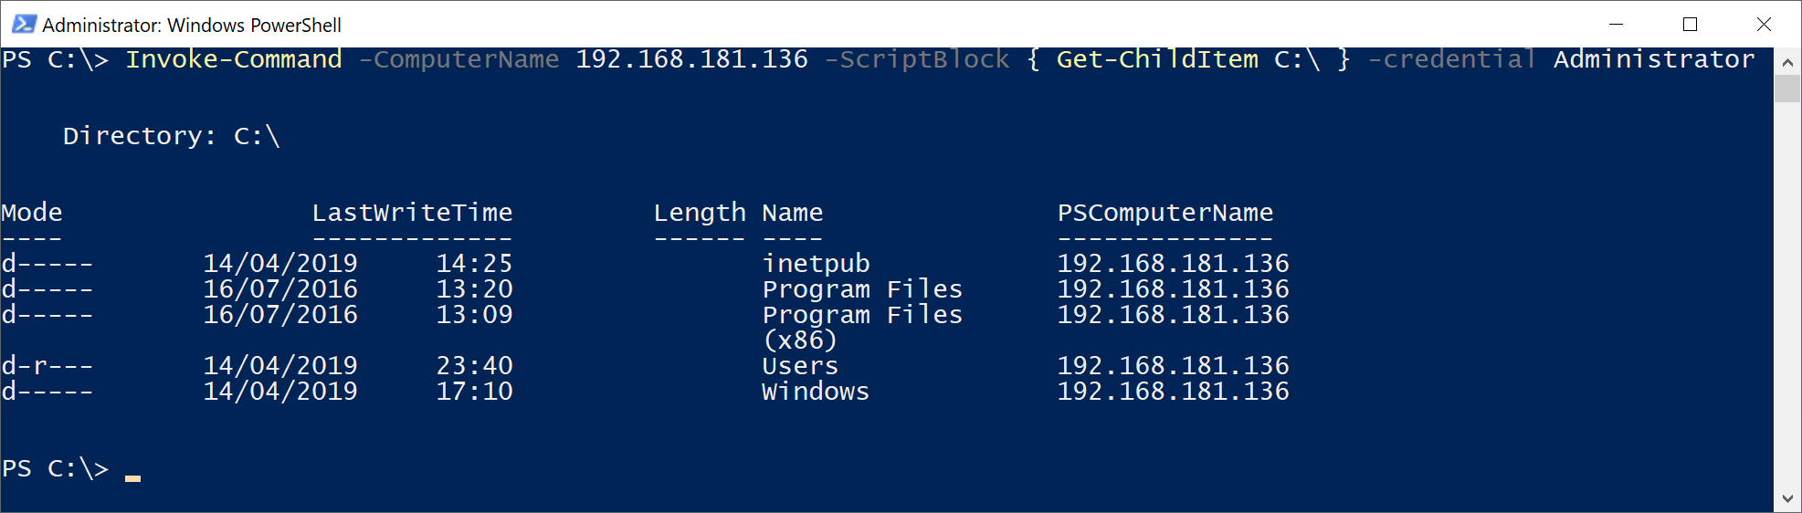The width and height of the screenshot is (1802, 513).
Task: Click the inetpub directory name
Action: pos(816,264)
